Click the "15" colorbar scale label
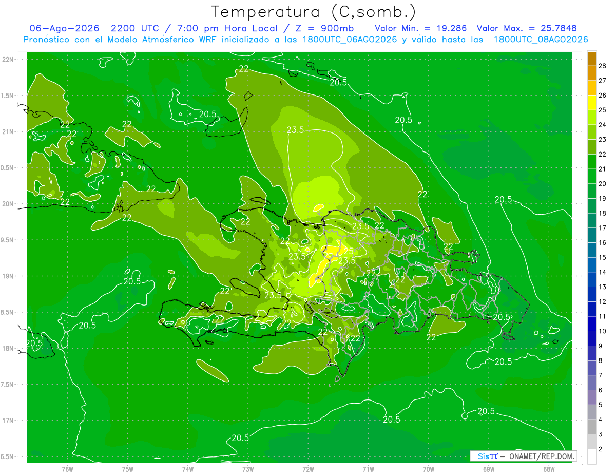 603,257
